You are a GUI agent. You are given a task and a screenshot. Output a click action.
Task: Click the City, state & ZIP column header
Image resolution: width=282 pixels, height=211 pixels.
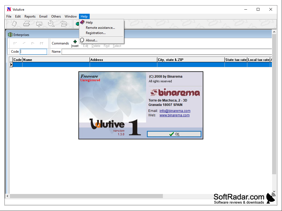point(191,60)
